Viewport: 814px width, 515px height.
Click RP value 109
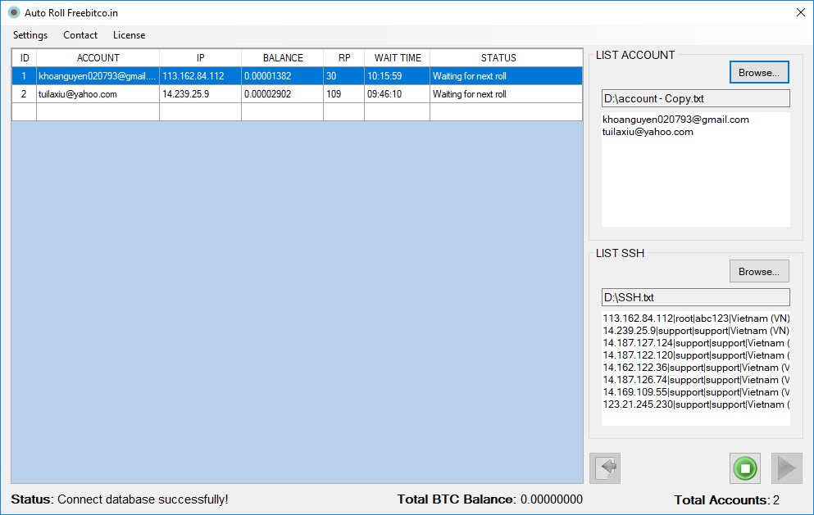(x=344, y=94)
